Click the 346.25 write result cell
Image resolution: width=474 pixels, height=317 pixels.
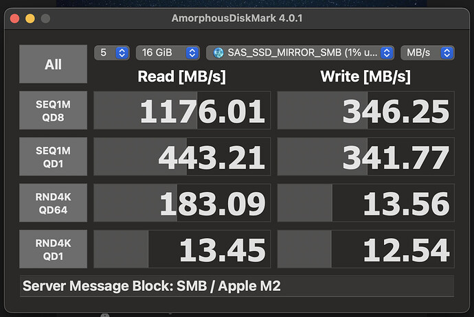tap(365, 111)
